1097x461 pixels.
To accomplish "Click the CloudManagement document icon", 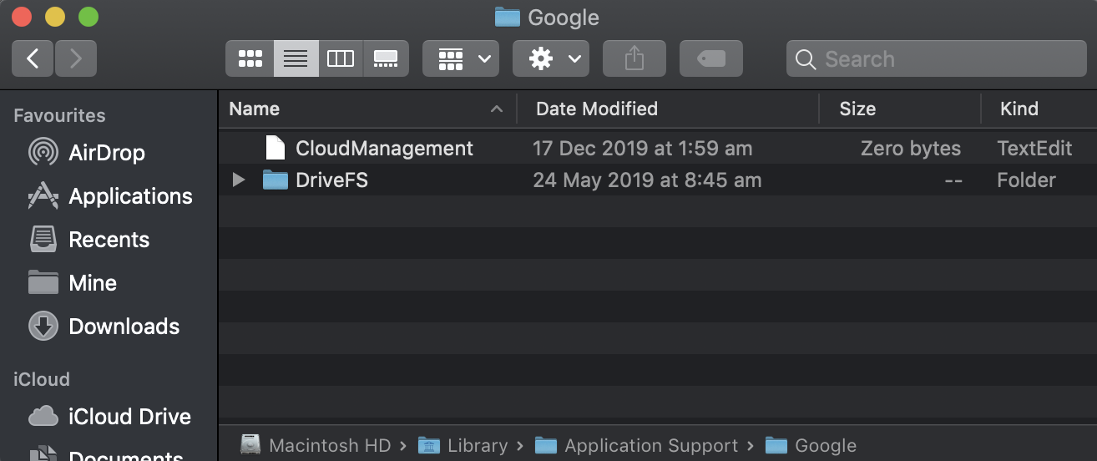I will coord(275,148).
